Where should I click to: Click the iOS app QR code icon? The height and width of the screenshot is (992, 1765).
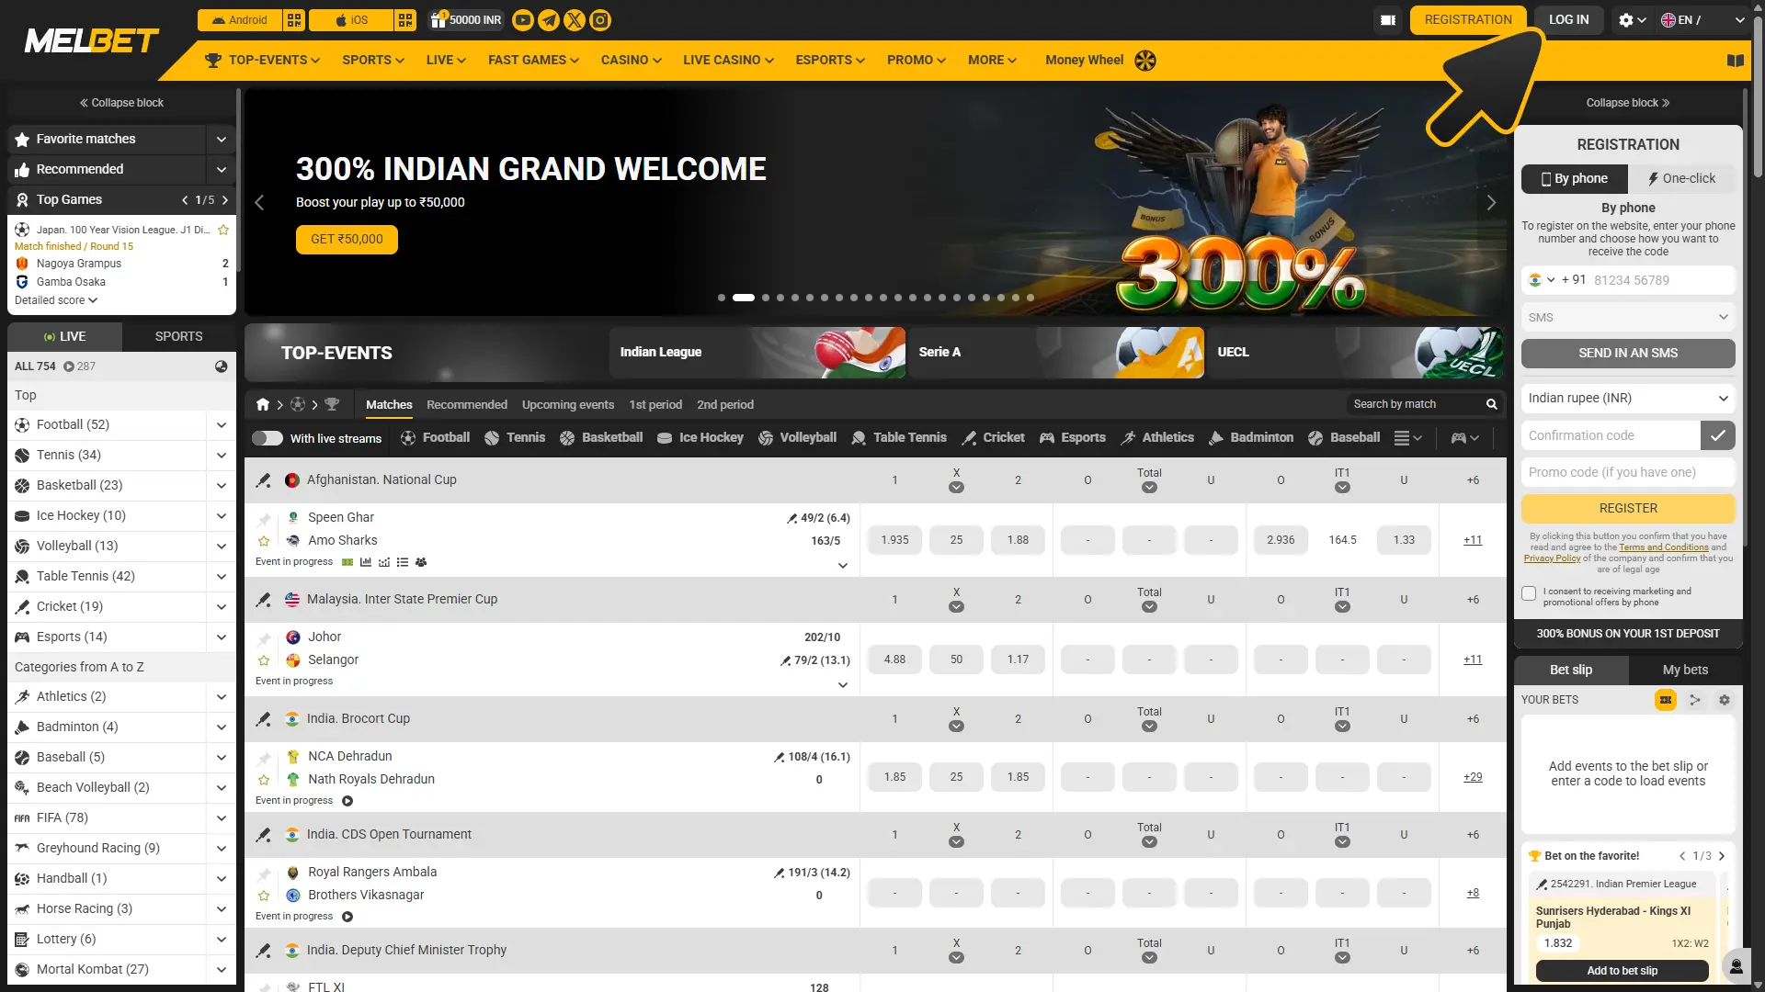(x=405, y=20)
